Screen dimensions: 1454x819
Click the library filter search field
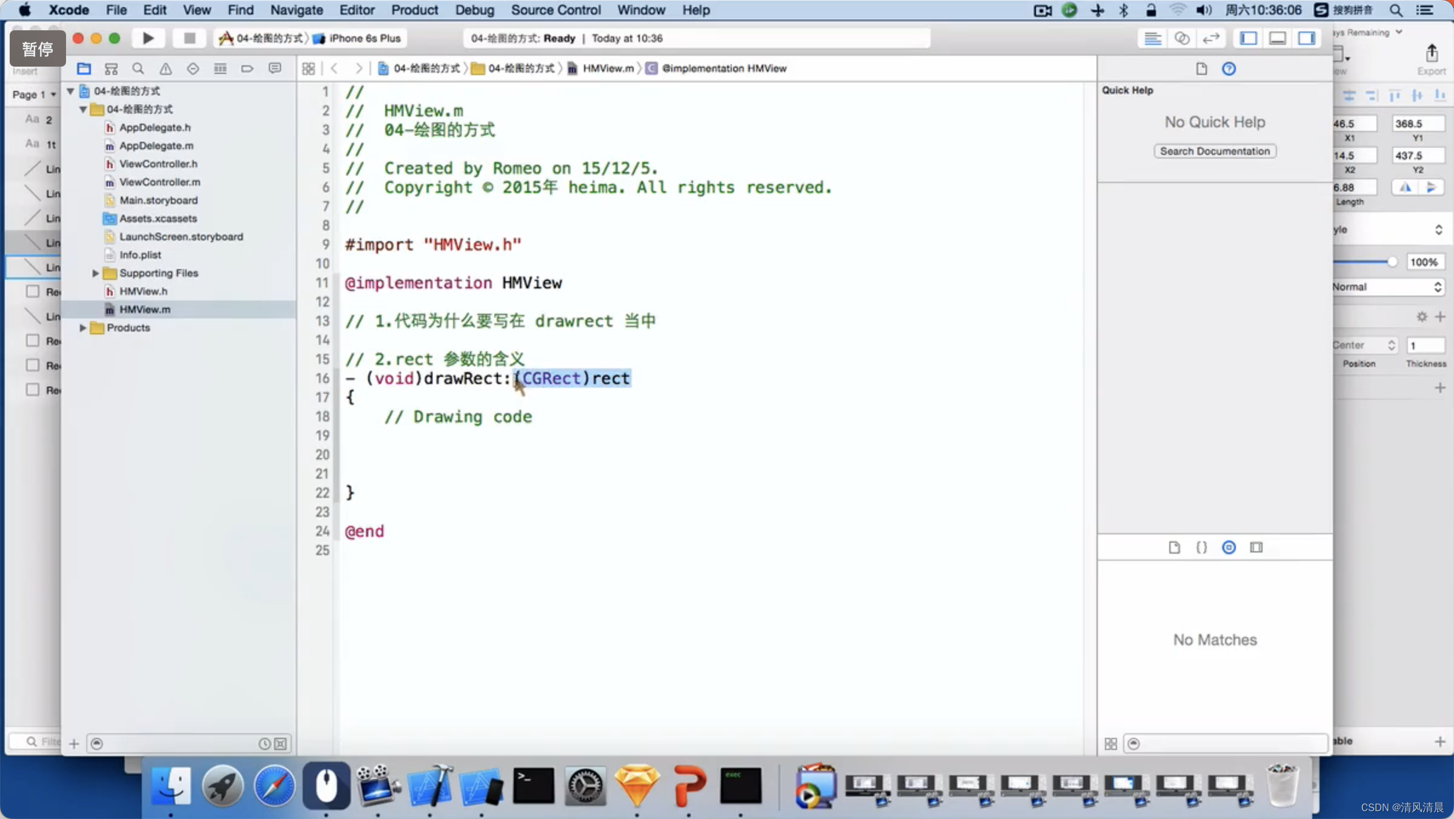click(1226, 743)
